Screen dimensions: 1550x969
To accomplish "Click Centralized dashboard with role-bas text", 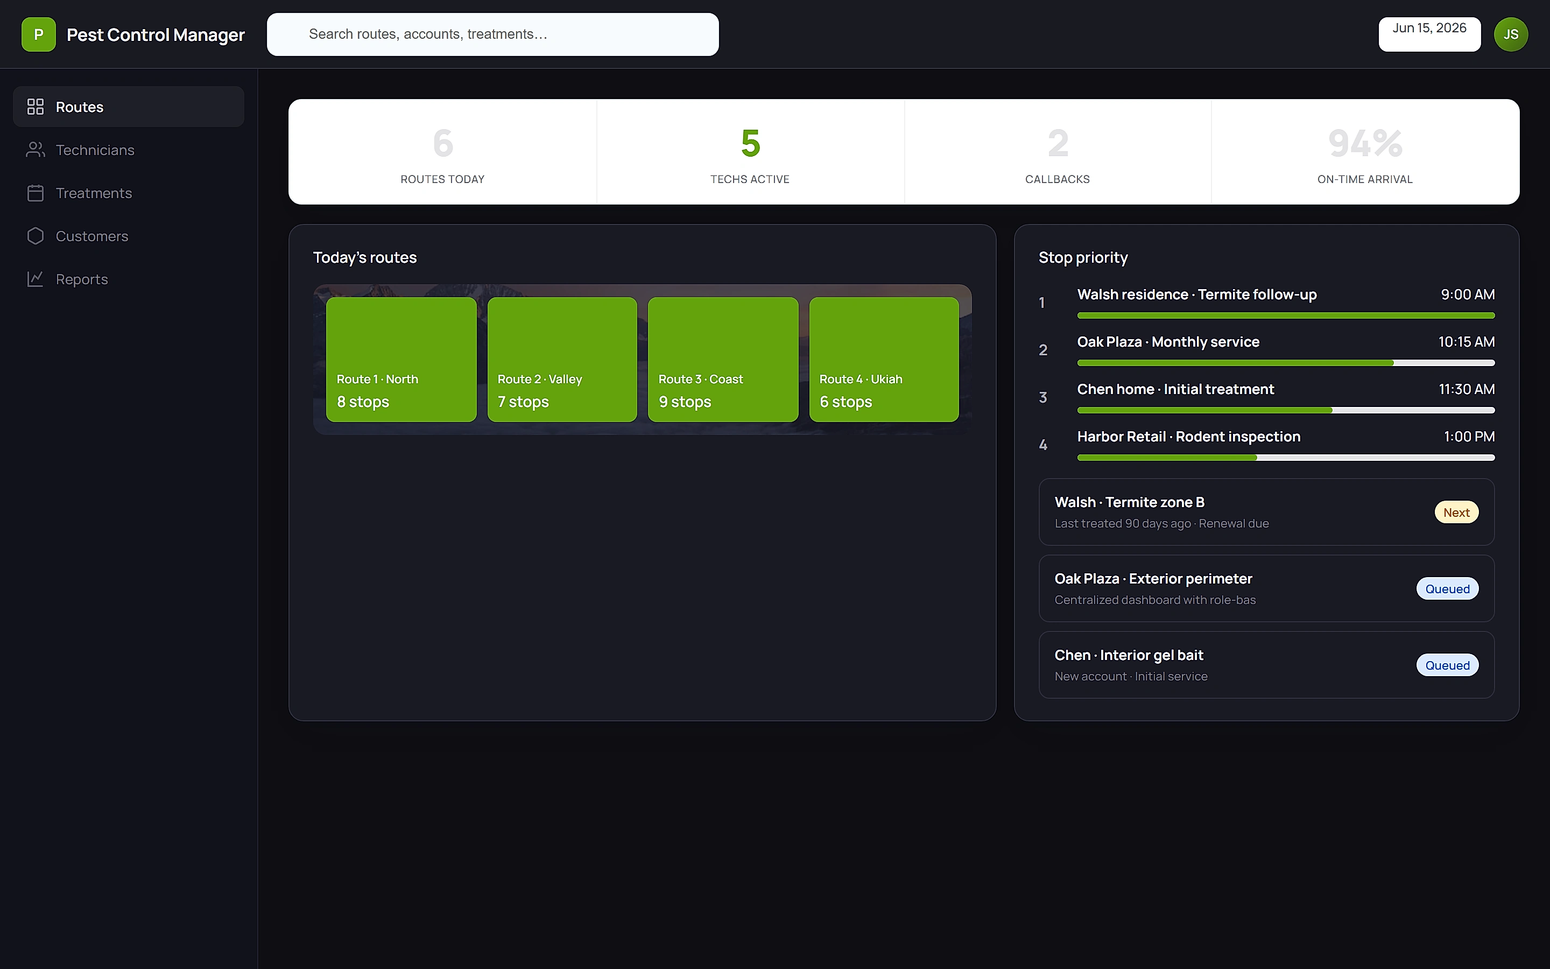I will click(1155, 600).
